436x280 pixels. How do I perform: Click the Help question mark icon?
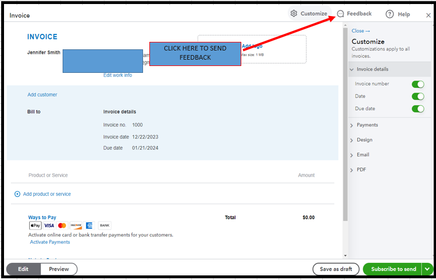click(389, 14)
